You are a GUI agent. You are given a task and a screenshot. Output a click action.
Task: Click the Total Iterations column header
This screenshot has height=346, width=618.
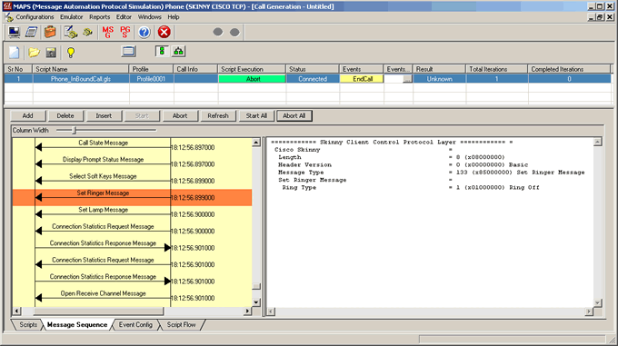click(x=496, y=69)
